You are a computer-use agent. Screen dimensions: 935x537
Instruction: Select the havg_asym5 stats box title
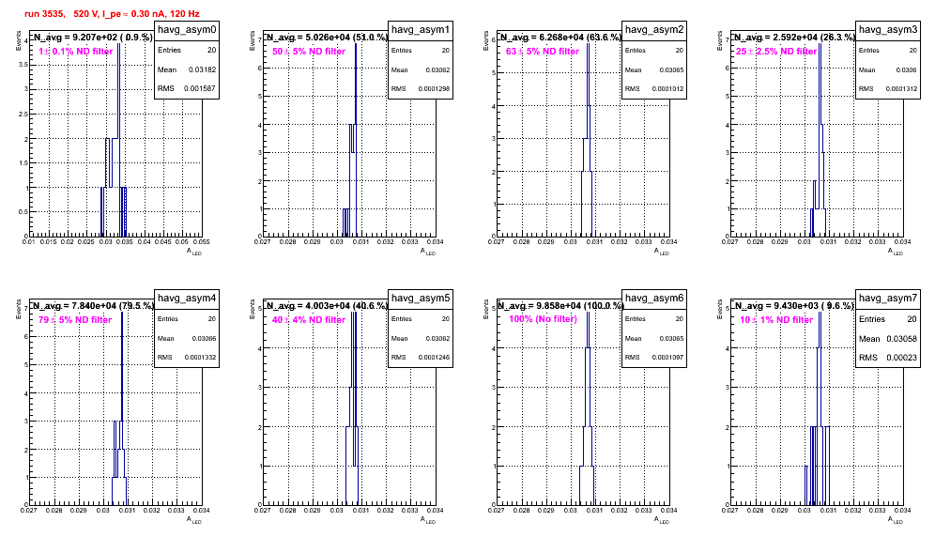(421, 299)
